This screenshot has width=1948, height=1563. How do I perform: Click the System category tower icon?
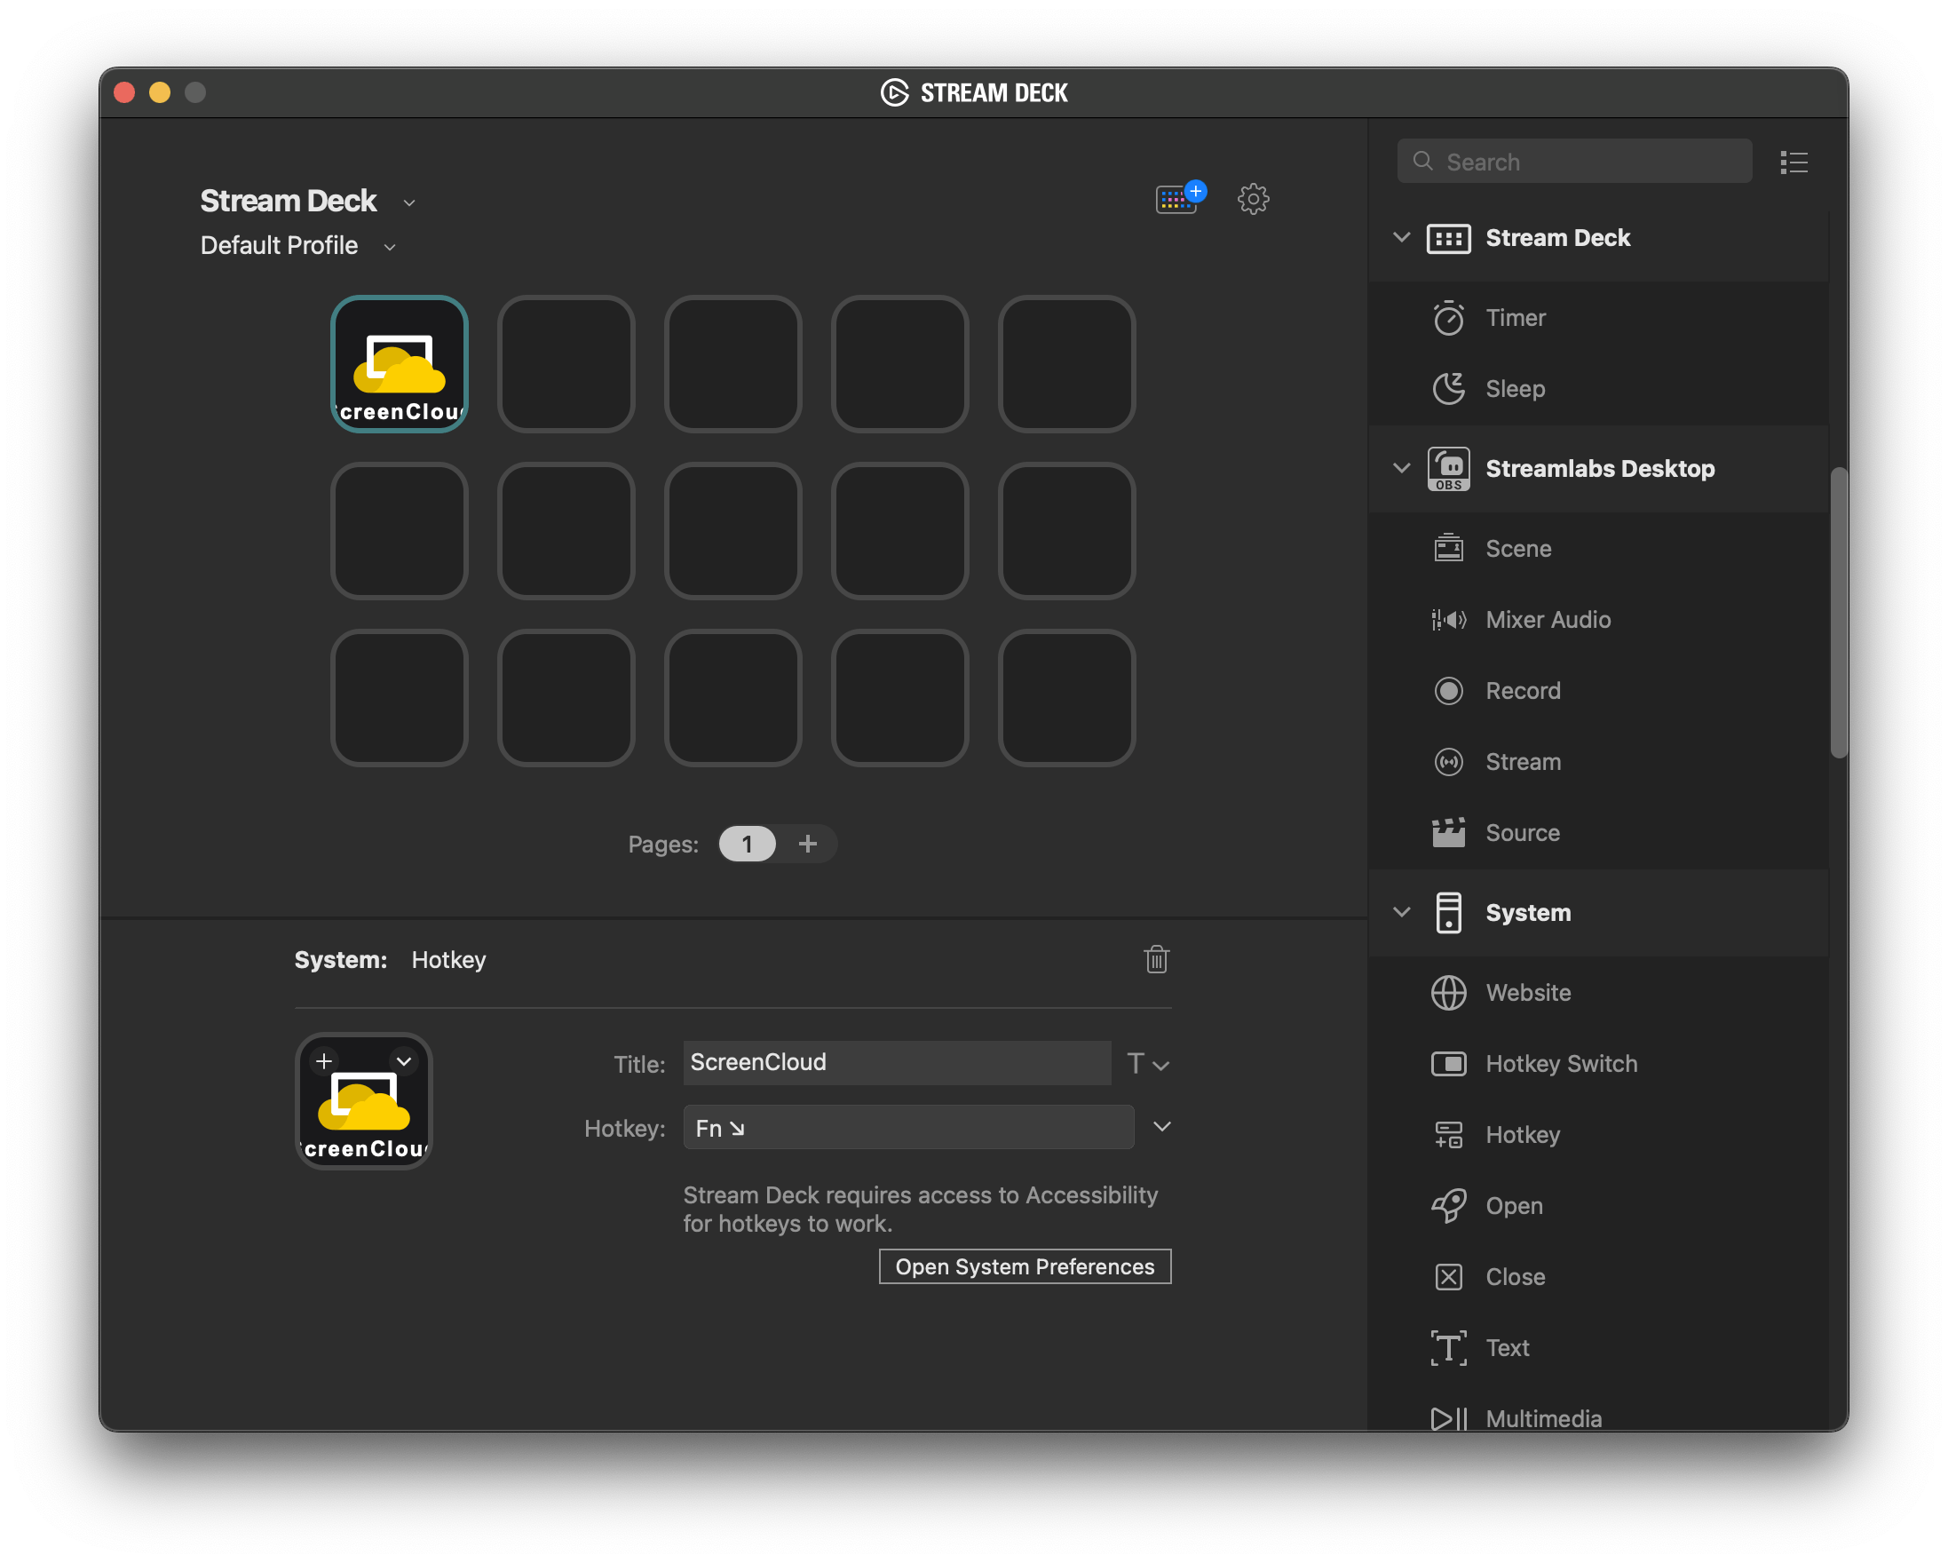1448,914
